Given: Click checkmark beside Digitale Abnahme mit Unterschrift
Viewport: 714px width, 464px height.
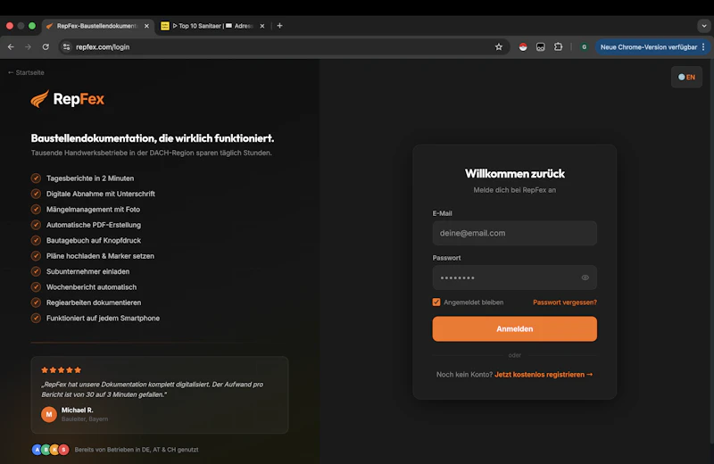Looking at the screenshot, I should [36, 194].
